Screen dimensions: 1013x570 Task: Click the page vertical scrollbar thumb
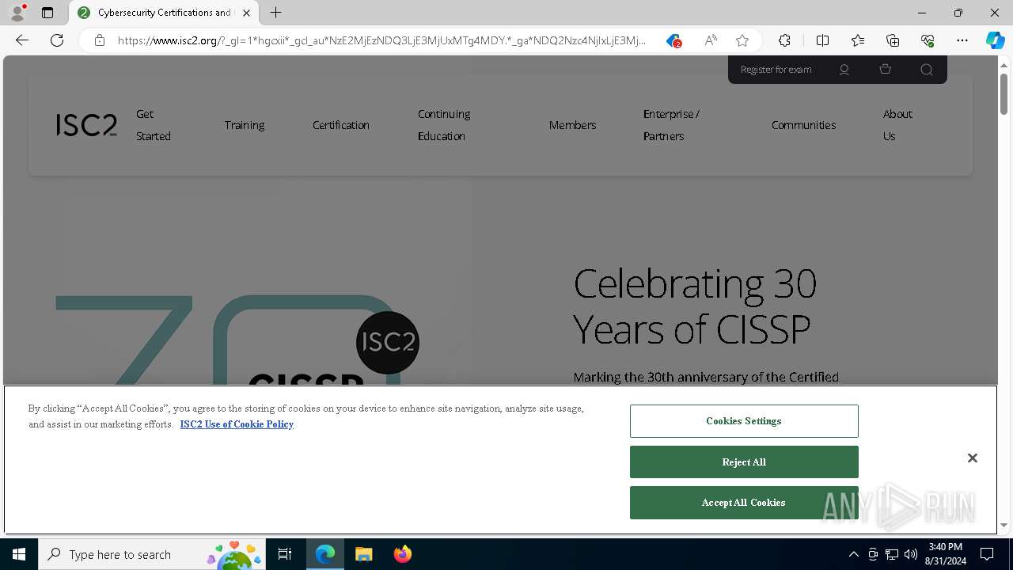[x=1004, y=93]
